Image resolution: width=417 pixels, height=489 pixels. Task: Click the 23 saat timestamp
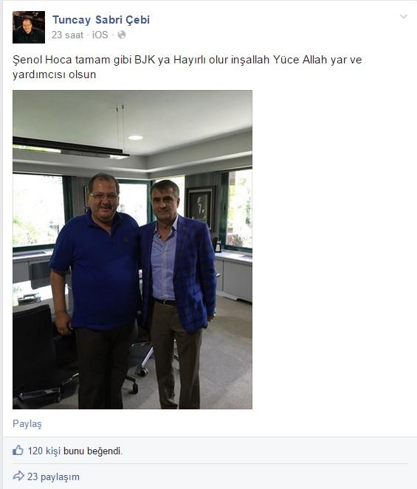67,35
